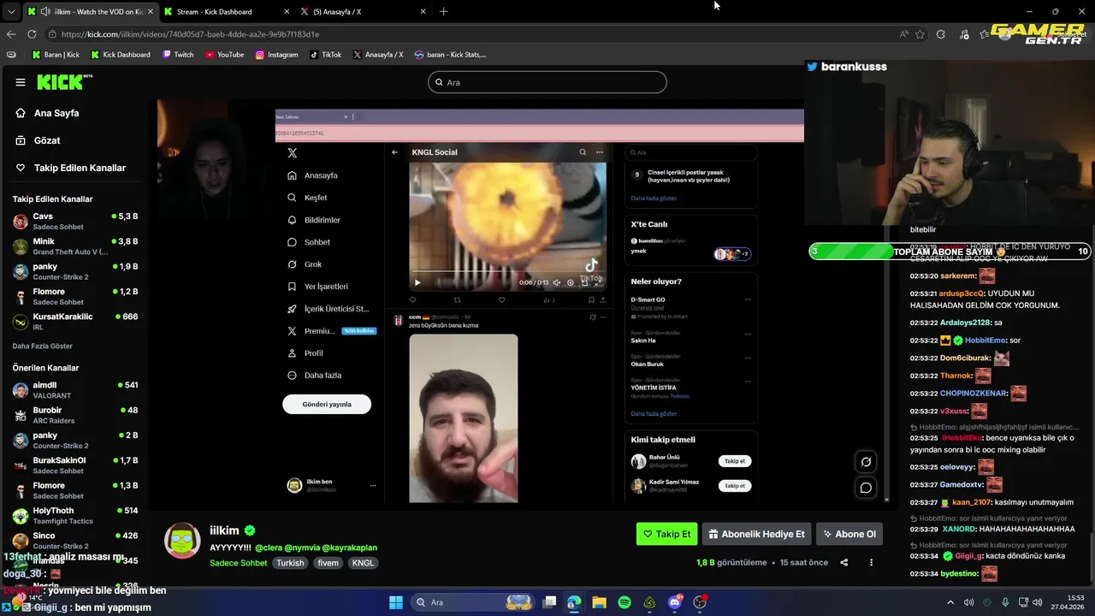Click the Abonelik Hediye Et button
1095x616 pixels.
pos(756,534)
